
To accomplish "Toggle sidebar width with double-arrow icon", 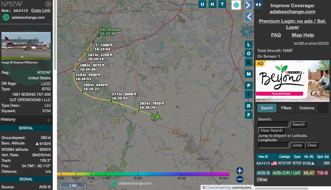I will (258, 4).
